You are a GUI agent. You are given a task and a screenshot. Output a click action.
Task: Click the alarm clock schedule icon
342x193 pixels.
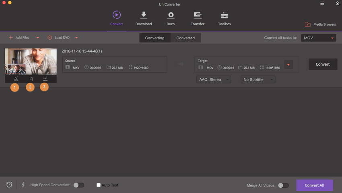tap(9, 185)
